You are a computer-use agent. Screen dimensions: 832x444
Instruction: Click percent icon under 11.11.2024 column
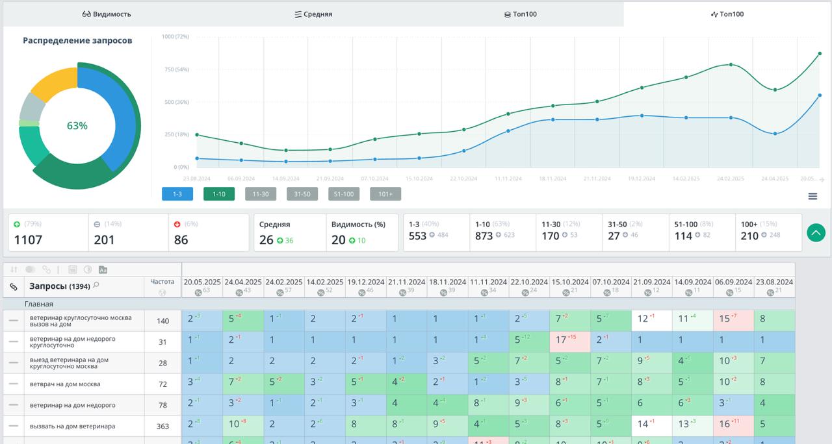(485, 292)
